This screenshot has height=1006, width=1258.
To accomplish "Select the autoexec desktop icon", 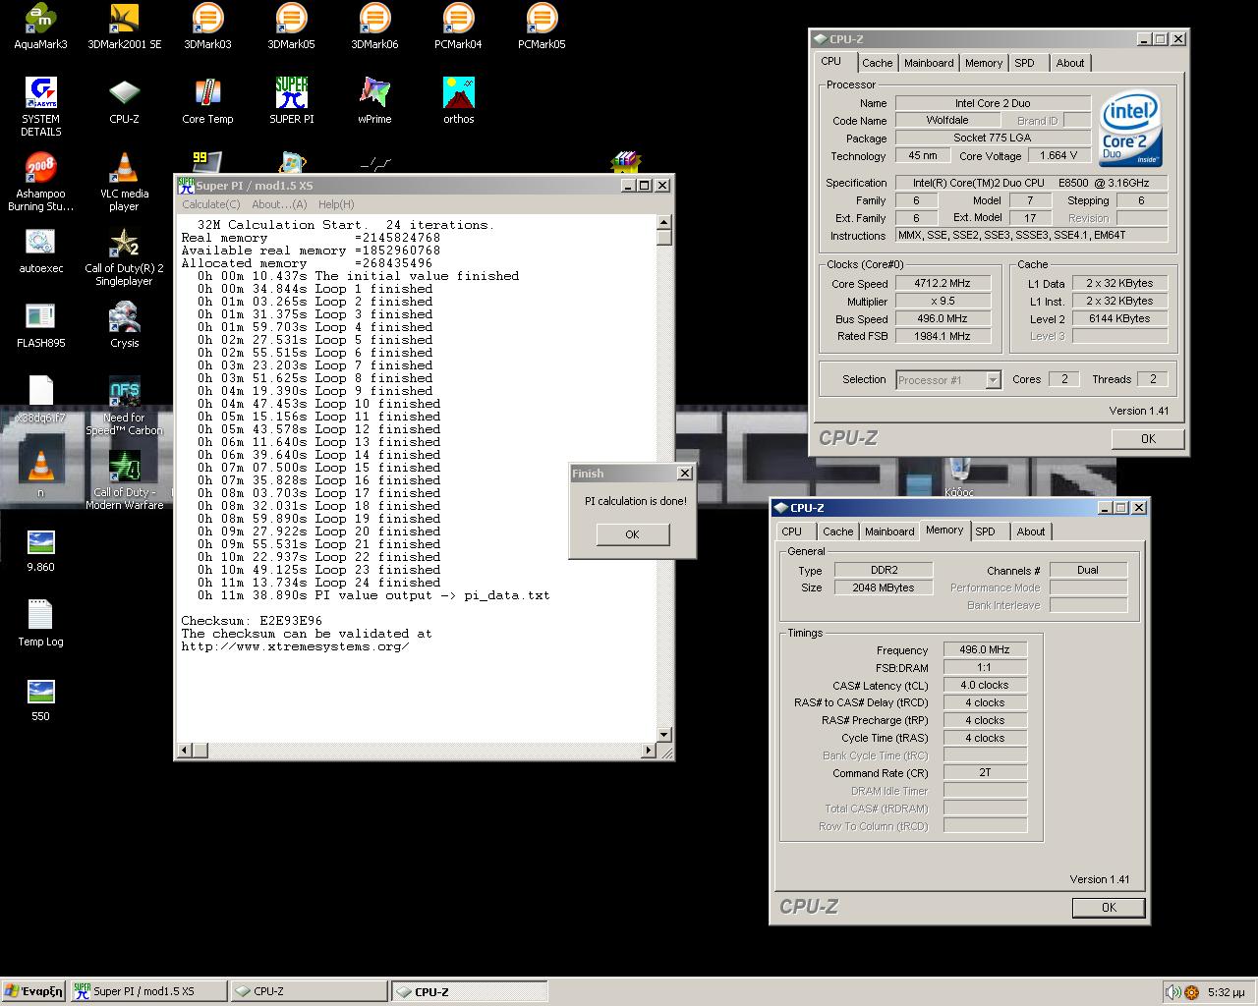I will 40,251.
